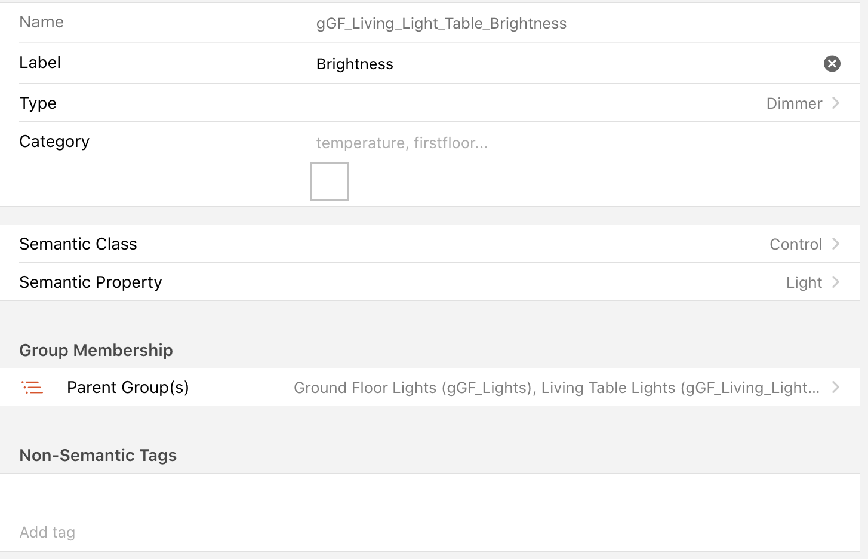868x559 pixels.
Task: Select the Control semantic class value
Action: click(x=796, y=244)
